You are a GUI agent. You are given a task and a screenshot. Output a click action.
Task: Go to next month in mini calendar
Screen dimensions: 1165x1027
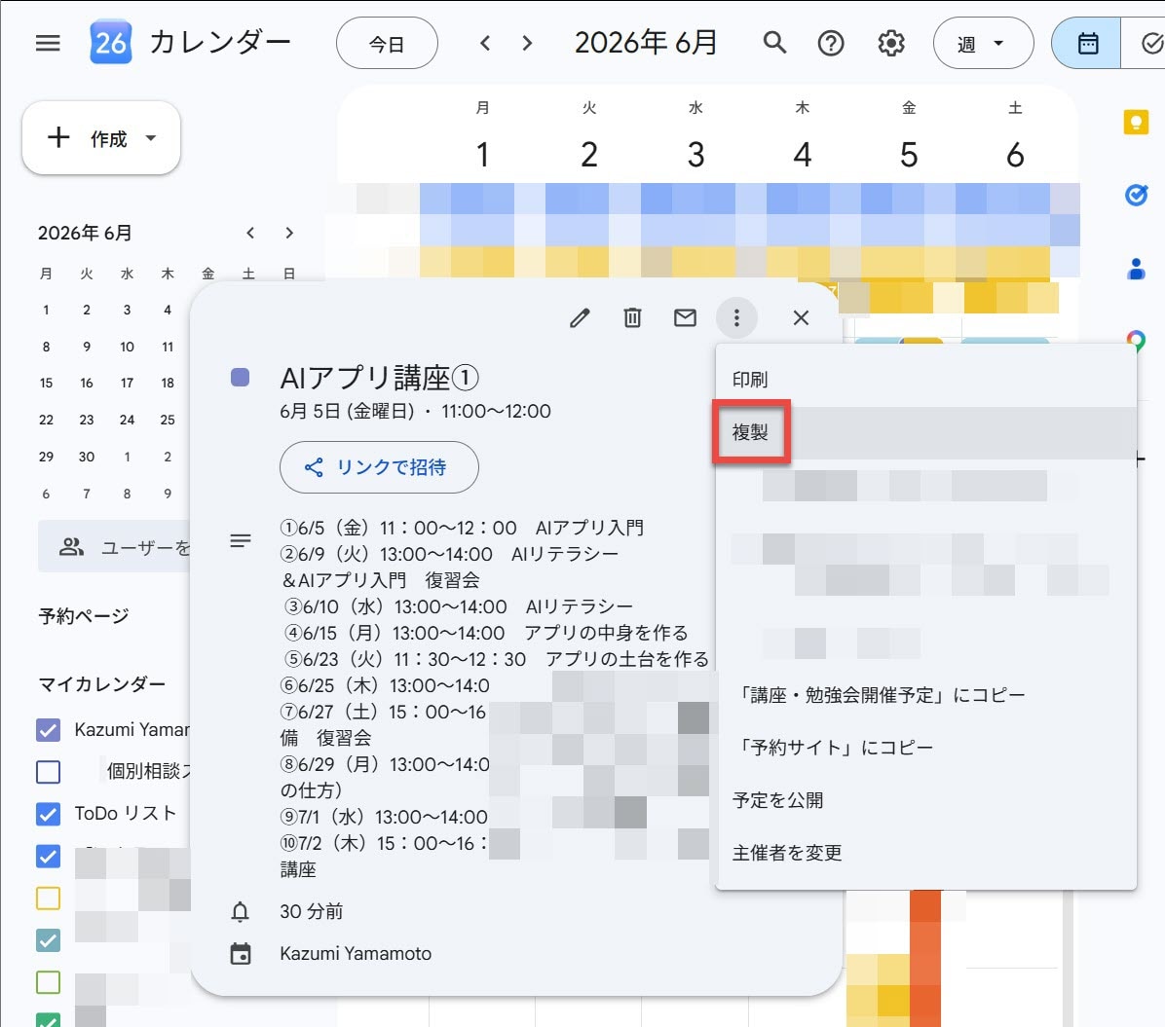289,234
